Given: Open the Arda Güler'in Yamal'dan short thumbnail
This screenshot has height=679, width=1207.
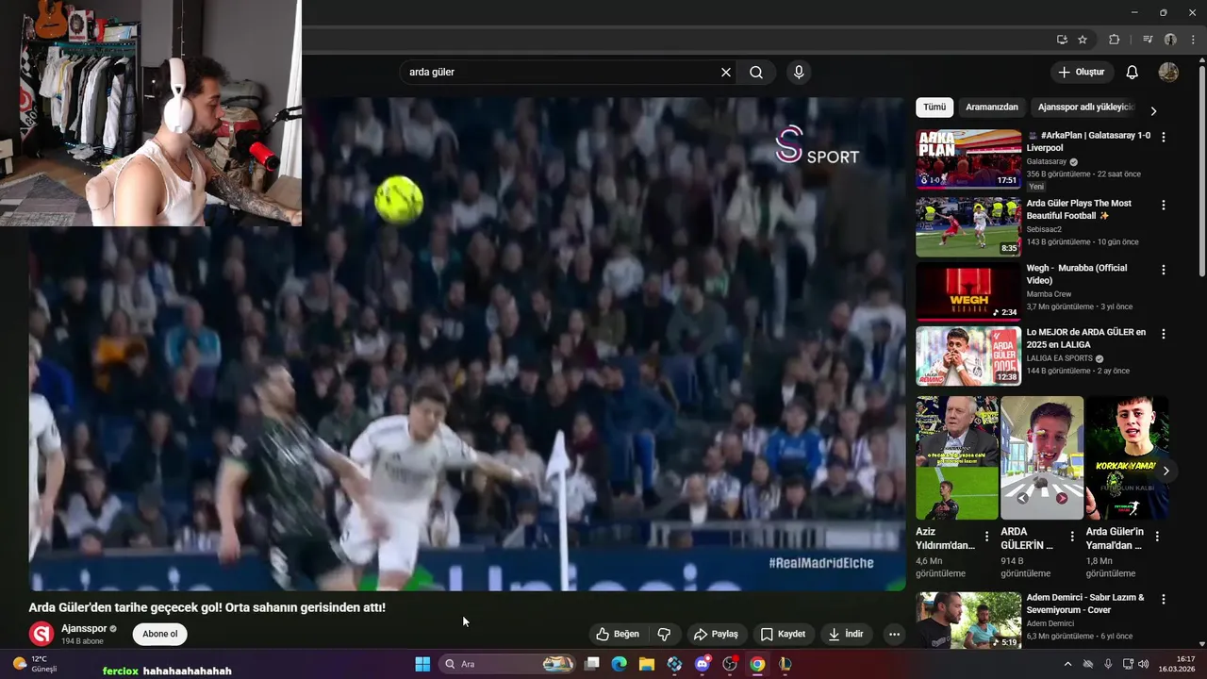Looking at the screenshot, I should (1127, 457).
